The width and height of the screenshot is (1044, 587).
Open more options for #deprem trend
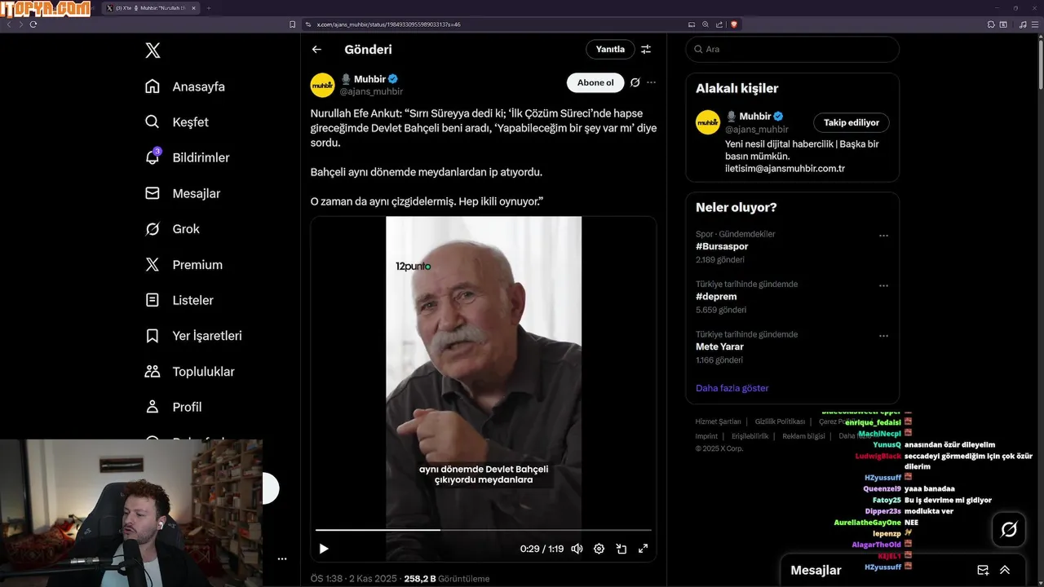point(883,286)
